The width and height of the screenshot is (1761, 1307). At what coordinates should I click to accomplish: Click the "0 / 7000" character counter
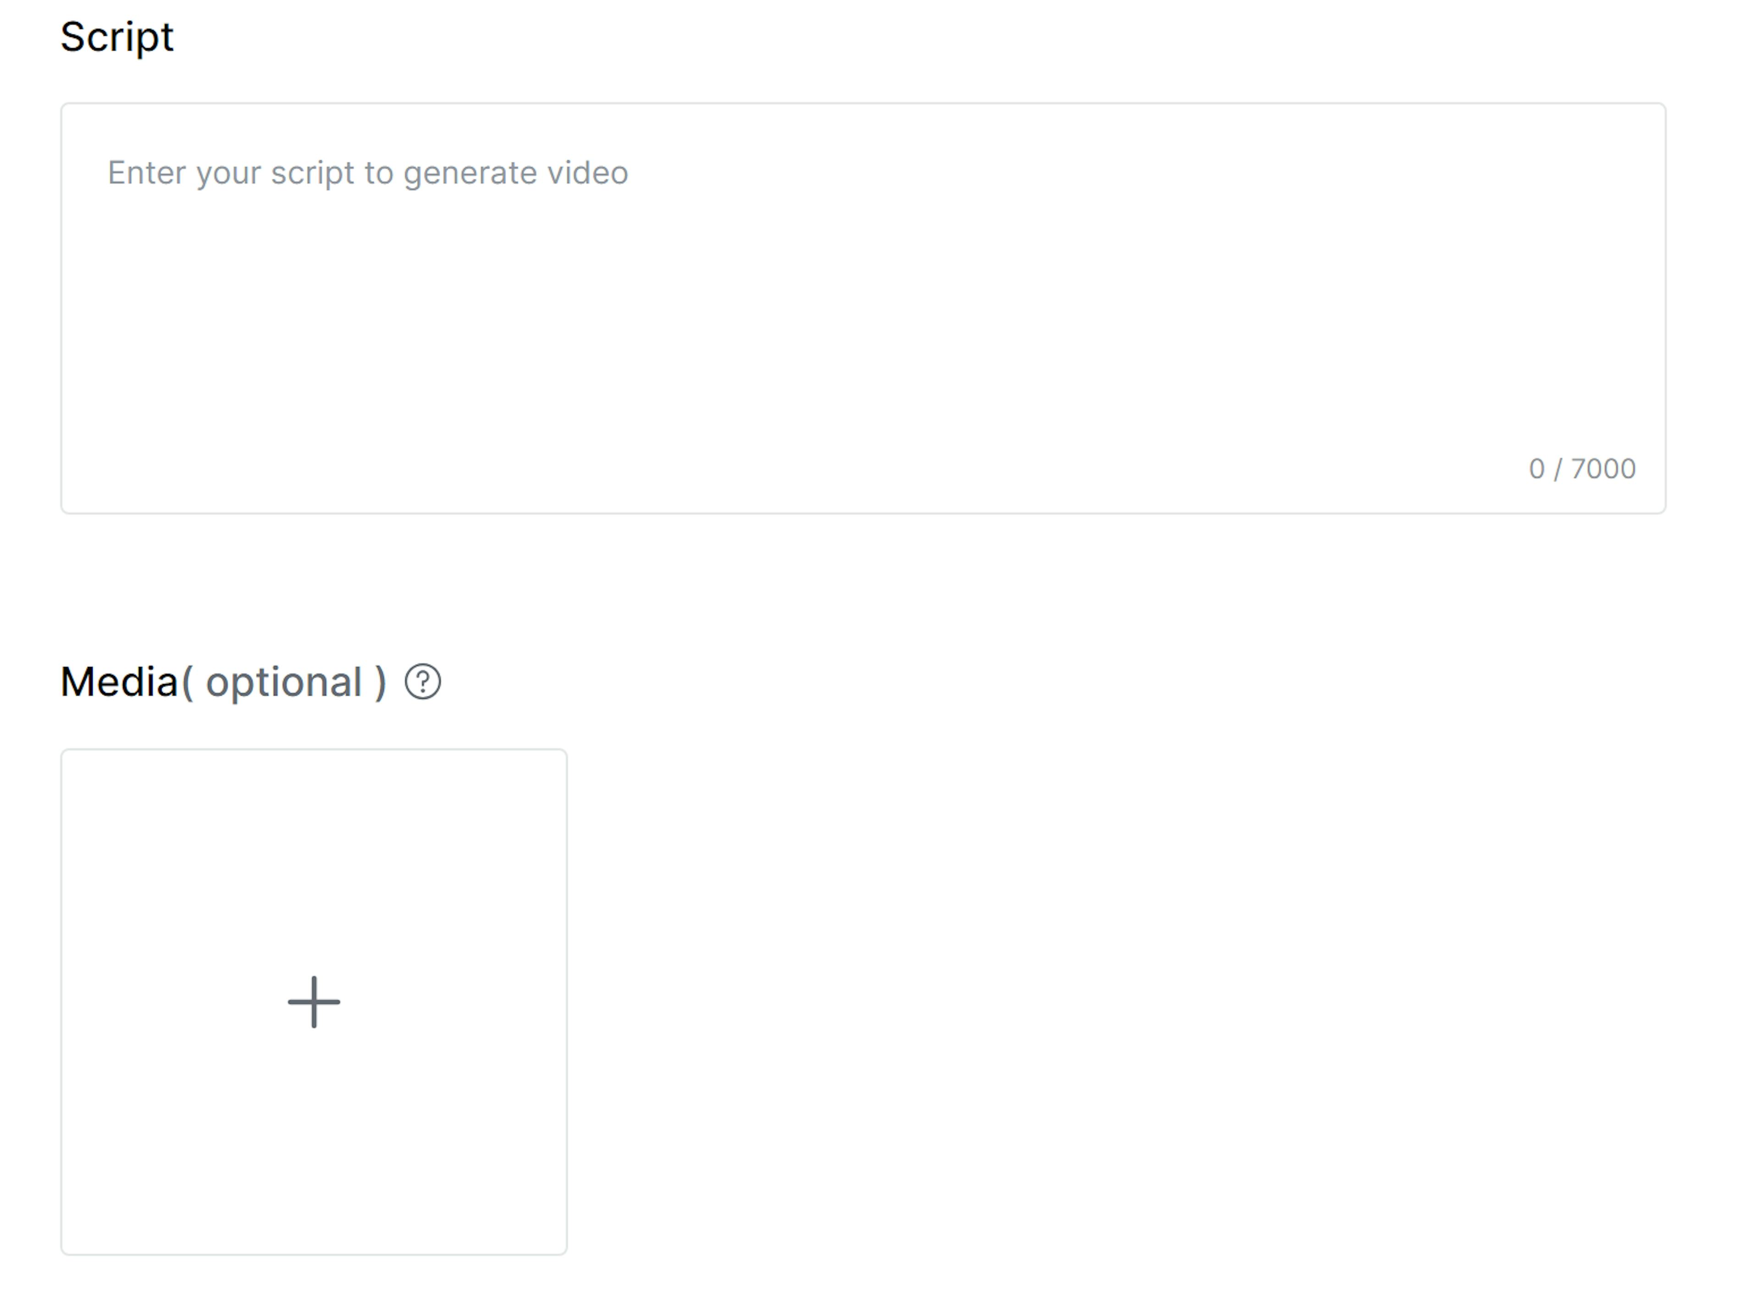pos(1581,469)
